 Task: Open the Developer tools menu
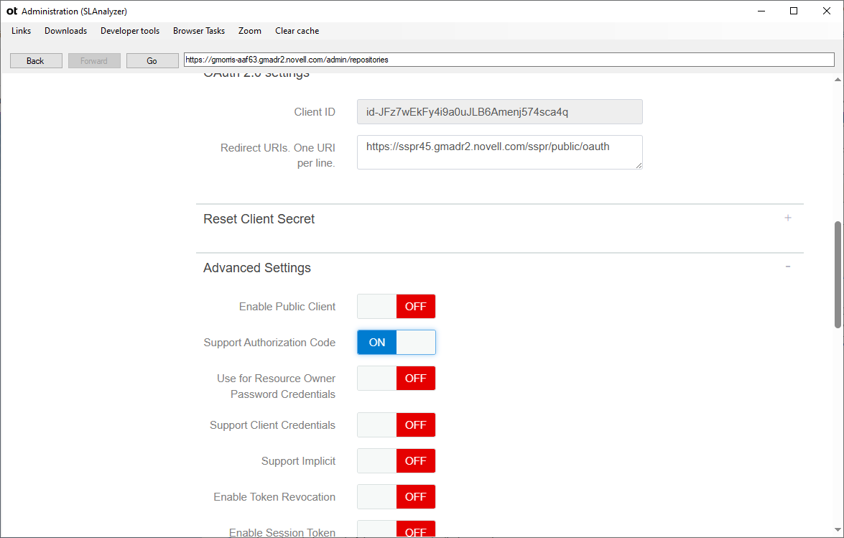tap(129, 31)
